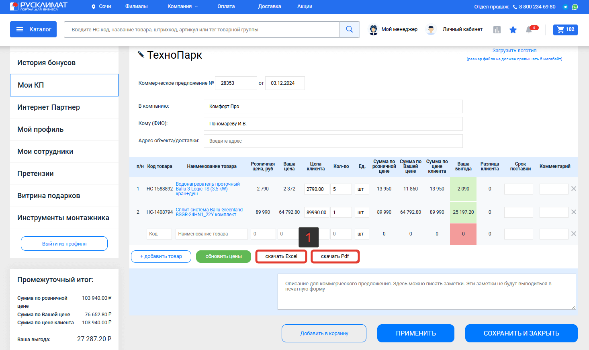
Task: Click the proposal description textarea
Action: (427, 292)
